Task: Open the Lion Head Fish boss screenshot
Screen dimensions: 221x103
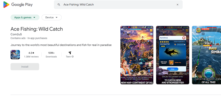Action: pos(173,55)
